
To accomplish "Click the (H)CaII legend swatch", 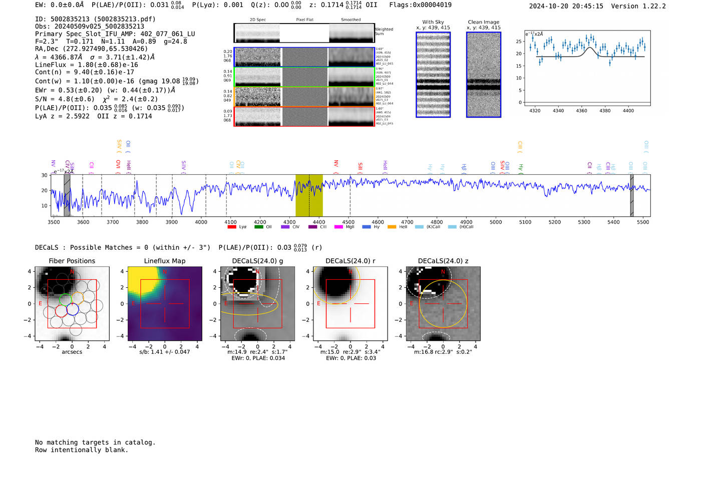I will tap(452, 227).
